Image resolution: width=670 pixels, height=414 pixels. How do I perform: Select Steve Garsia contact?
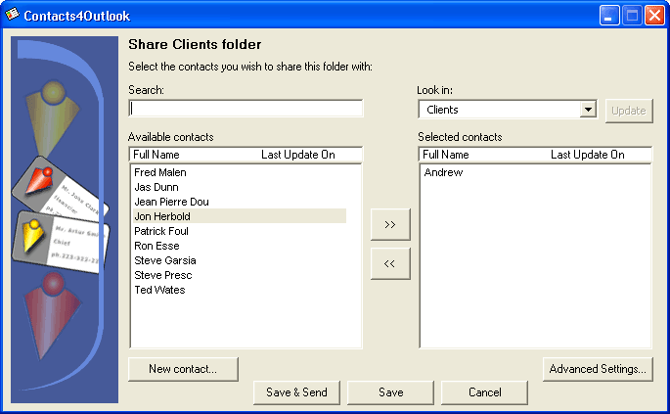(165, 260)
